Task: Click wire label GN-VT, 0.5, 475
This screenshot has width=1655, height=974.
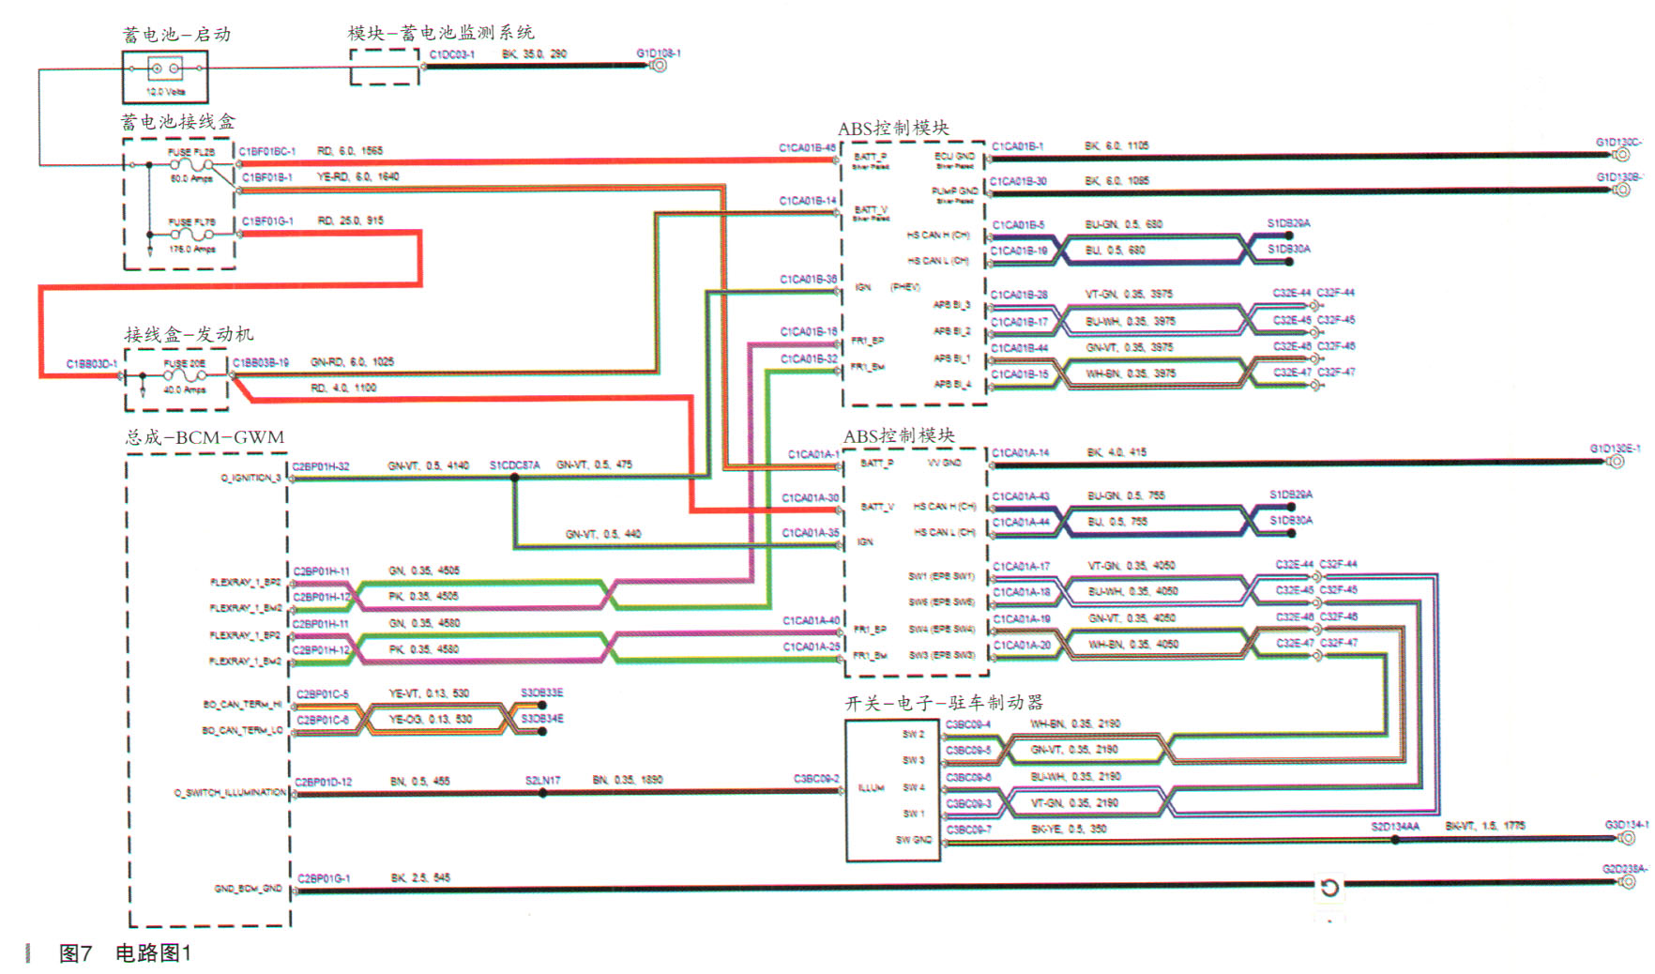Action: (x=594, y=464)
